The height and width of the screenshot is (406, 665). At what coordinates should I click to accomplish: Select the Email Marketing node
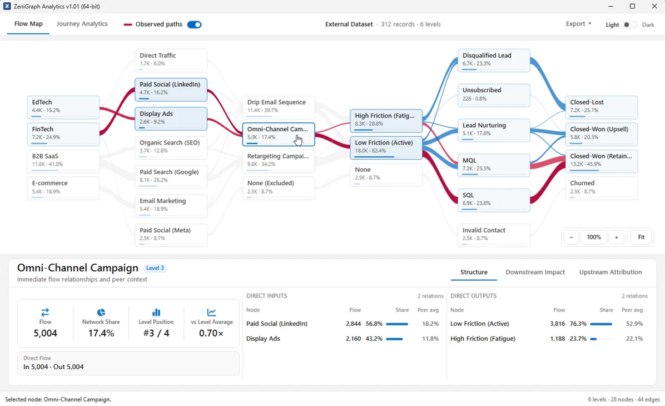171,206
